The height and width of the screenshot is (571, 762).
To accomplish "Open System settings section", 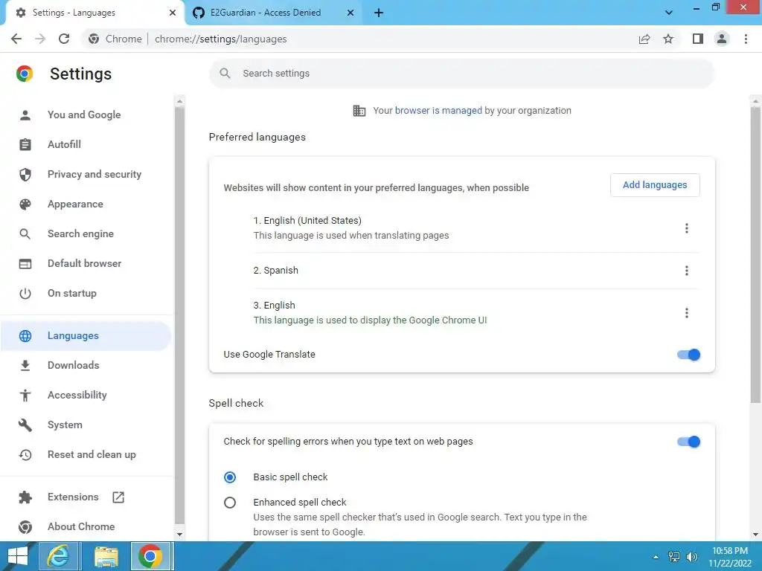I will tap(86, 425).
